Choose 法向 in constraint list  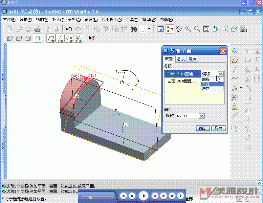[212, 88]
